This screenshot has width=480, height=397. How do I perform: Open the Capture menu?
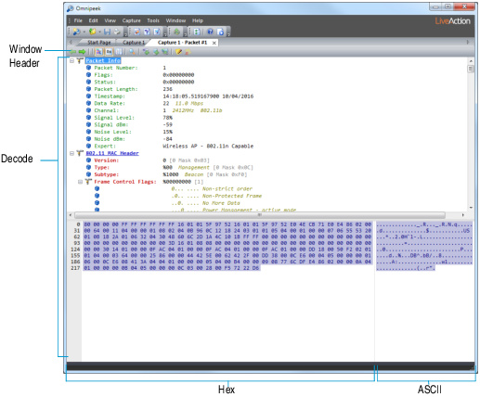131,20
